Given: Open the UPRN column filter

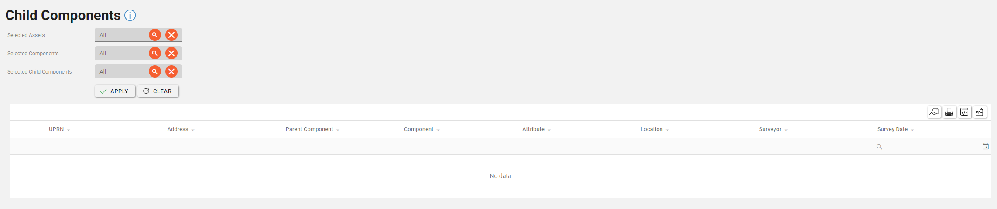Looking at the screenshot, I should click(x=69, y=129).
